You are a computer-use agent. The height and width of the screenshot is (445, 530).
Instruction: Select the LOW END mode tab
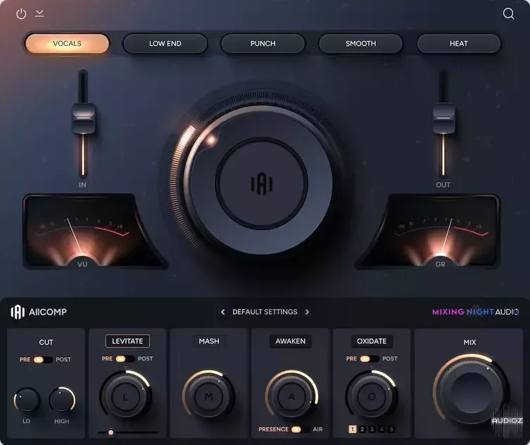(x=165, y=43)
